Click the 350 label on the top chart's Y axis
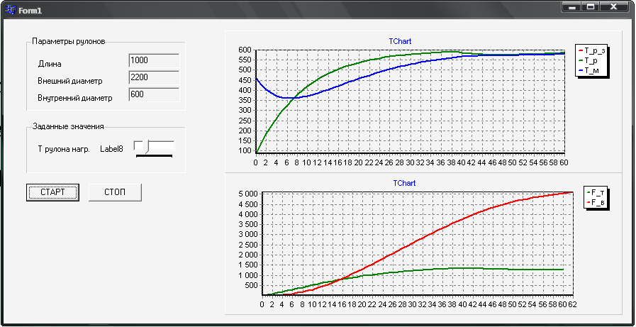The width and height of the screenshot is (636, 327). coord(246,101)
